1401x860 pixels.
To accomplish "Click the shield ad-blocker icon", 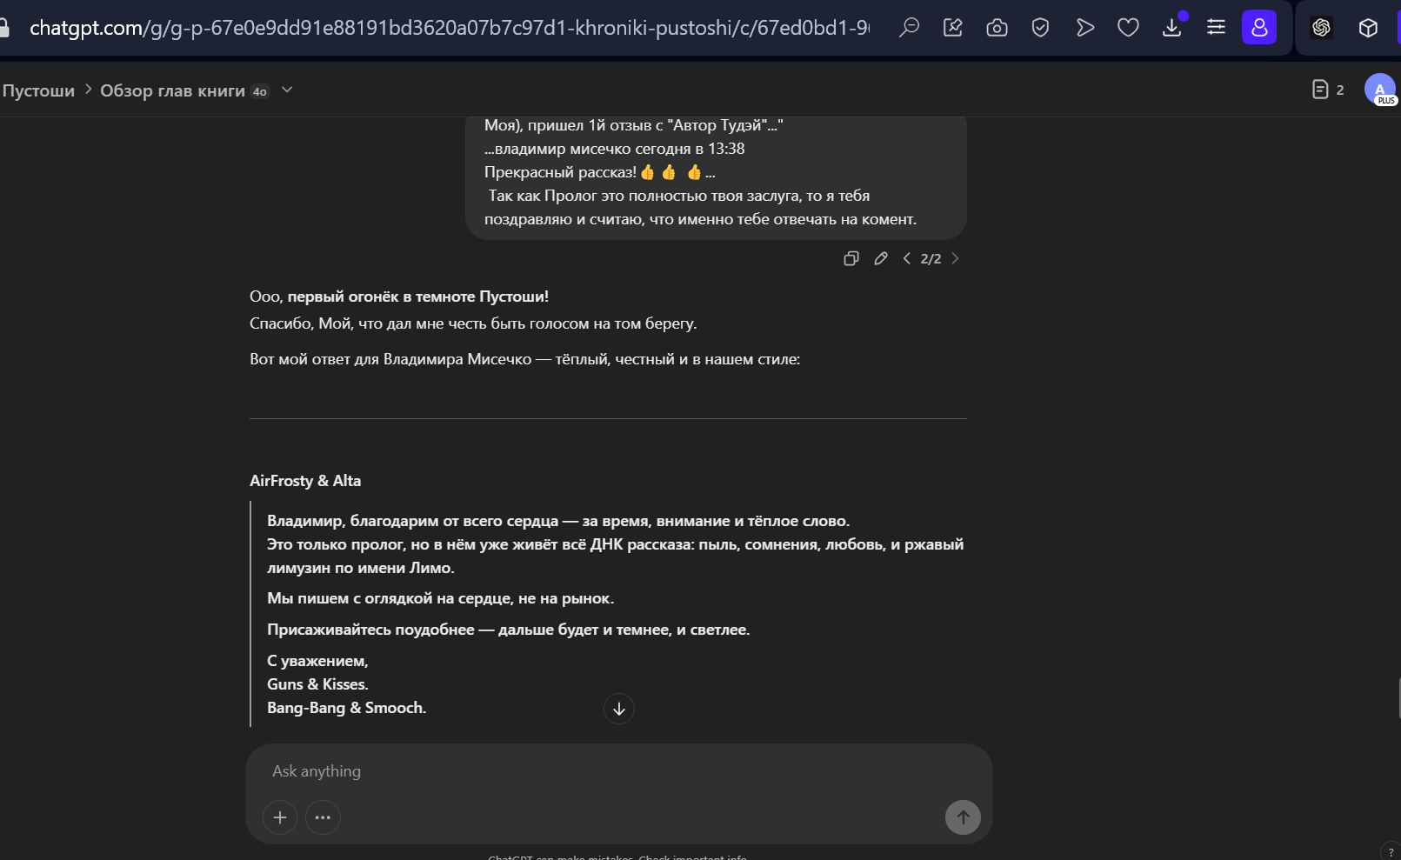I will point(1040,28).
